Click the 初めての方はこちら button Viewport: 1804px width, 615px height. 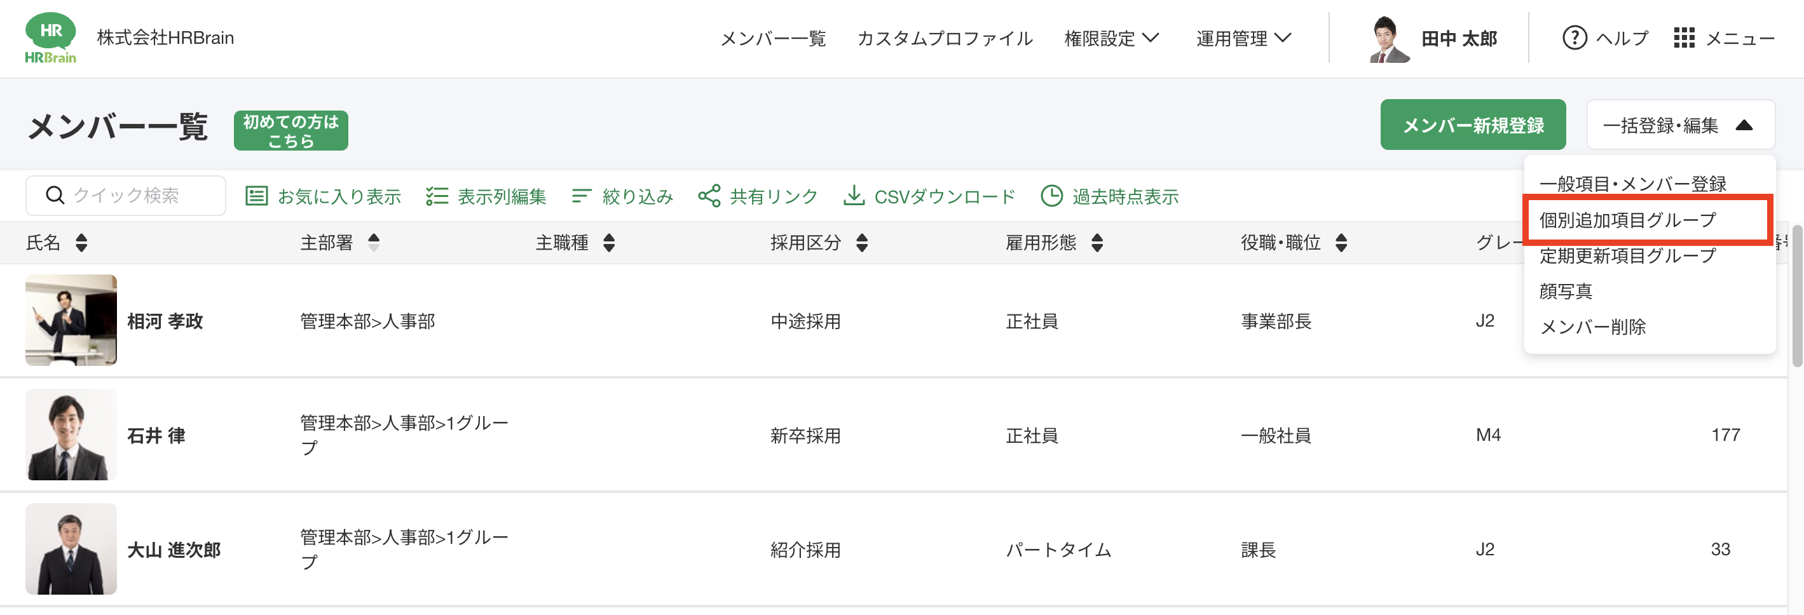pos(290,131)
